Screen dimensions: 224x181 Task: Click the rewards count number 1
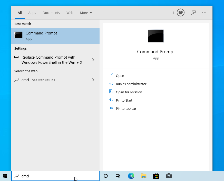(173, 13)
